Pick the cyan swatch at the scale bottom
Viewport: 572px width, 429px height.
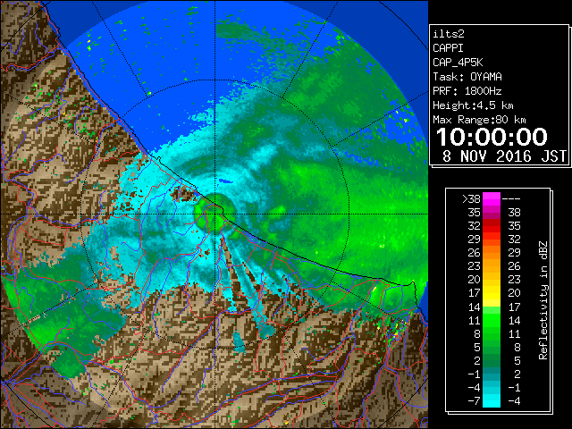click(x=492, y=400)
